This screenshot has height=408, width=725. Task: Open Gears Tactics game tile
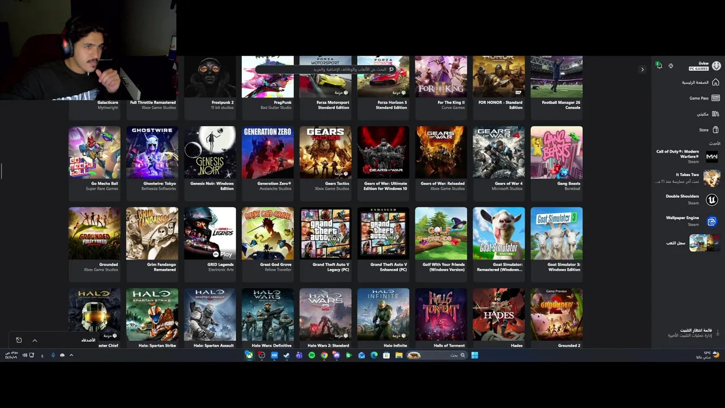[326, 163]
